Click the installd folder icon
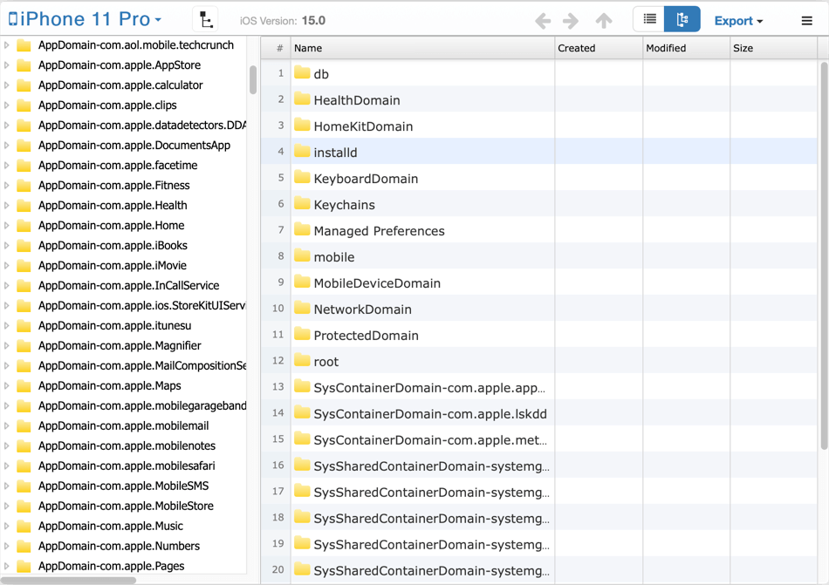Image resolution: width=829 pixels, height=585 pixels. pos(302,151)
